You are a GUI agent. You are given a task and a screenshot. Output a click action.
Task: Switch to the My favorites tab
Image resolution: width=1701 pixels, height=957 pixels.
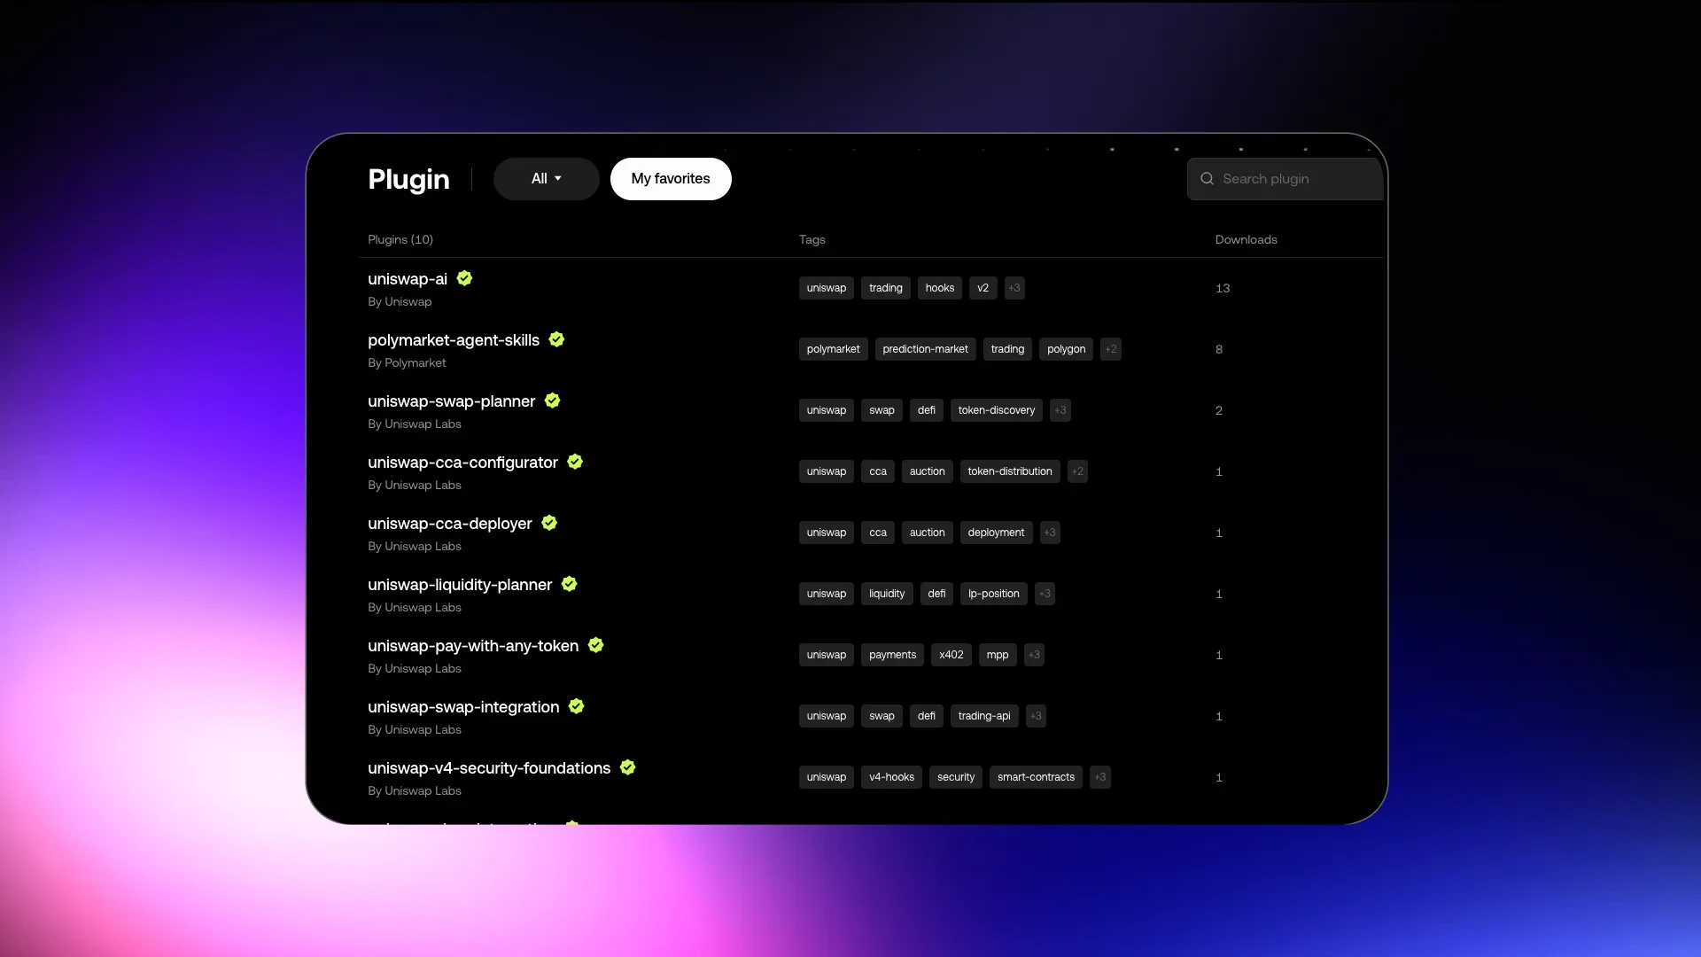click(x=670, y=178)
